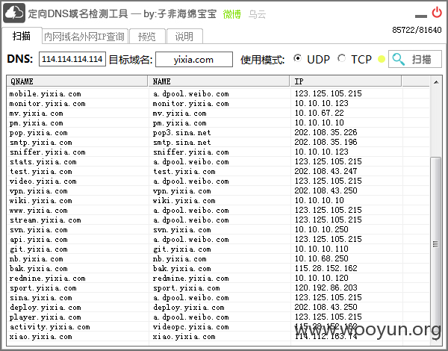Click the red power icon
This screenshot has width=448, height=351.
437,13
